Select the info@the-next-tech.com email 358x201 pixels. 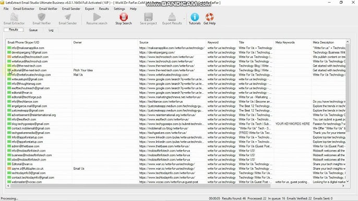[27, 66]
